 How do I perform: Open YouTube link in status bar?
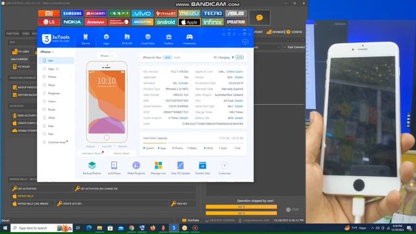point(190,220)
